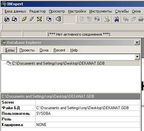Viewport: 144px width, 131px height.
Task: Open the Службы menu
Action: (122, 11)
